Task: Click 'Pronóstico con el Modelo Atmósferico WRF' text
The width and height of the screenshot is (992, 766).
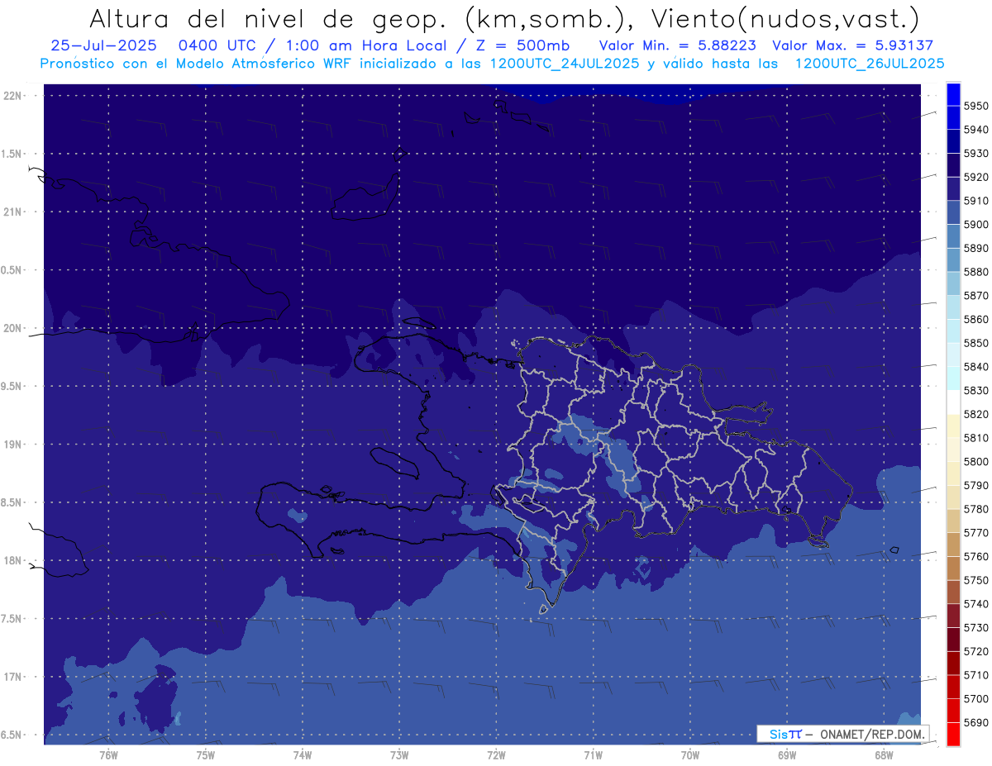Action: pyautogui.click(x=195, y=63)
